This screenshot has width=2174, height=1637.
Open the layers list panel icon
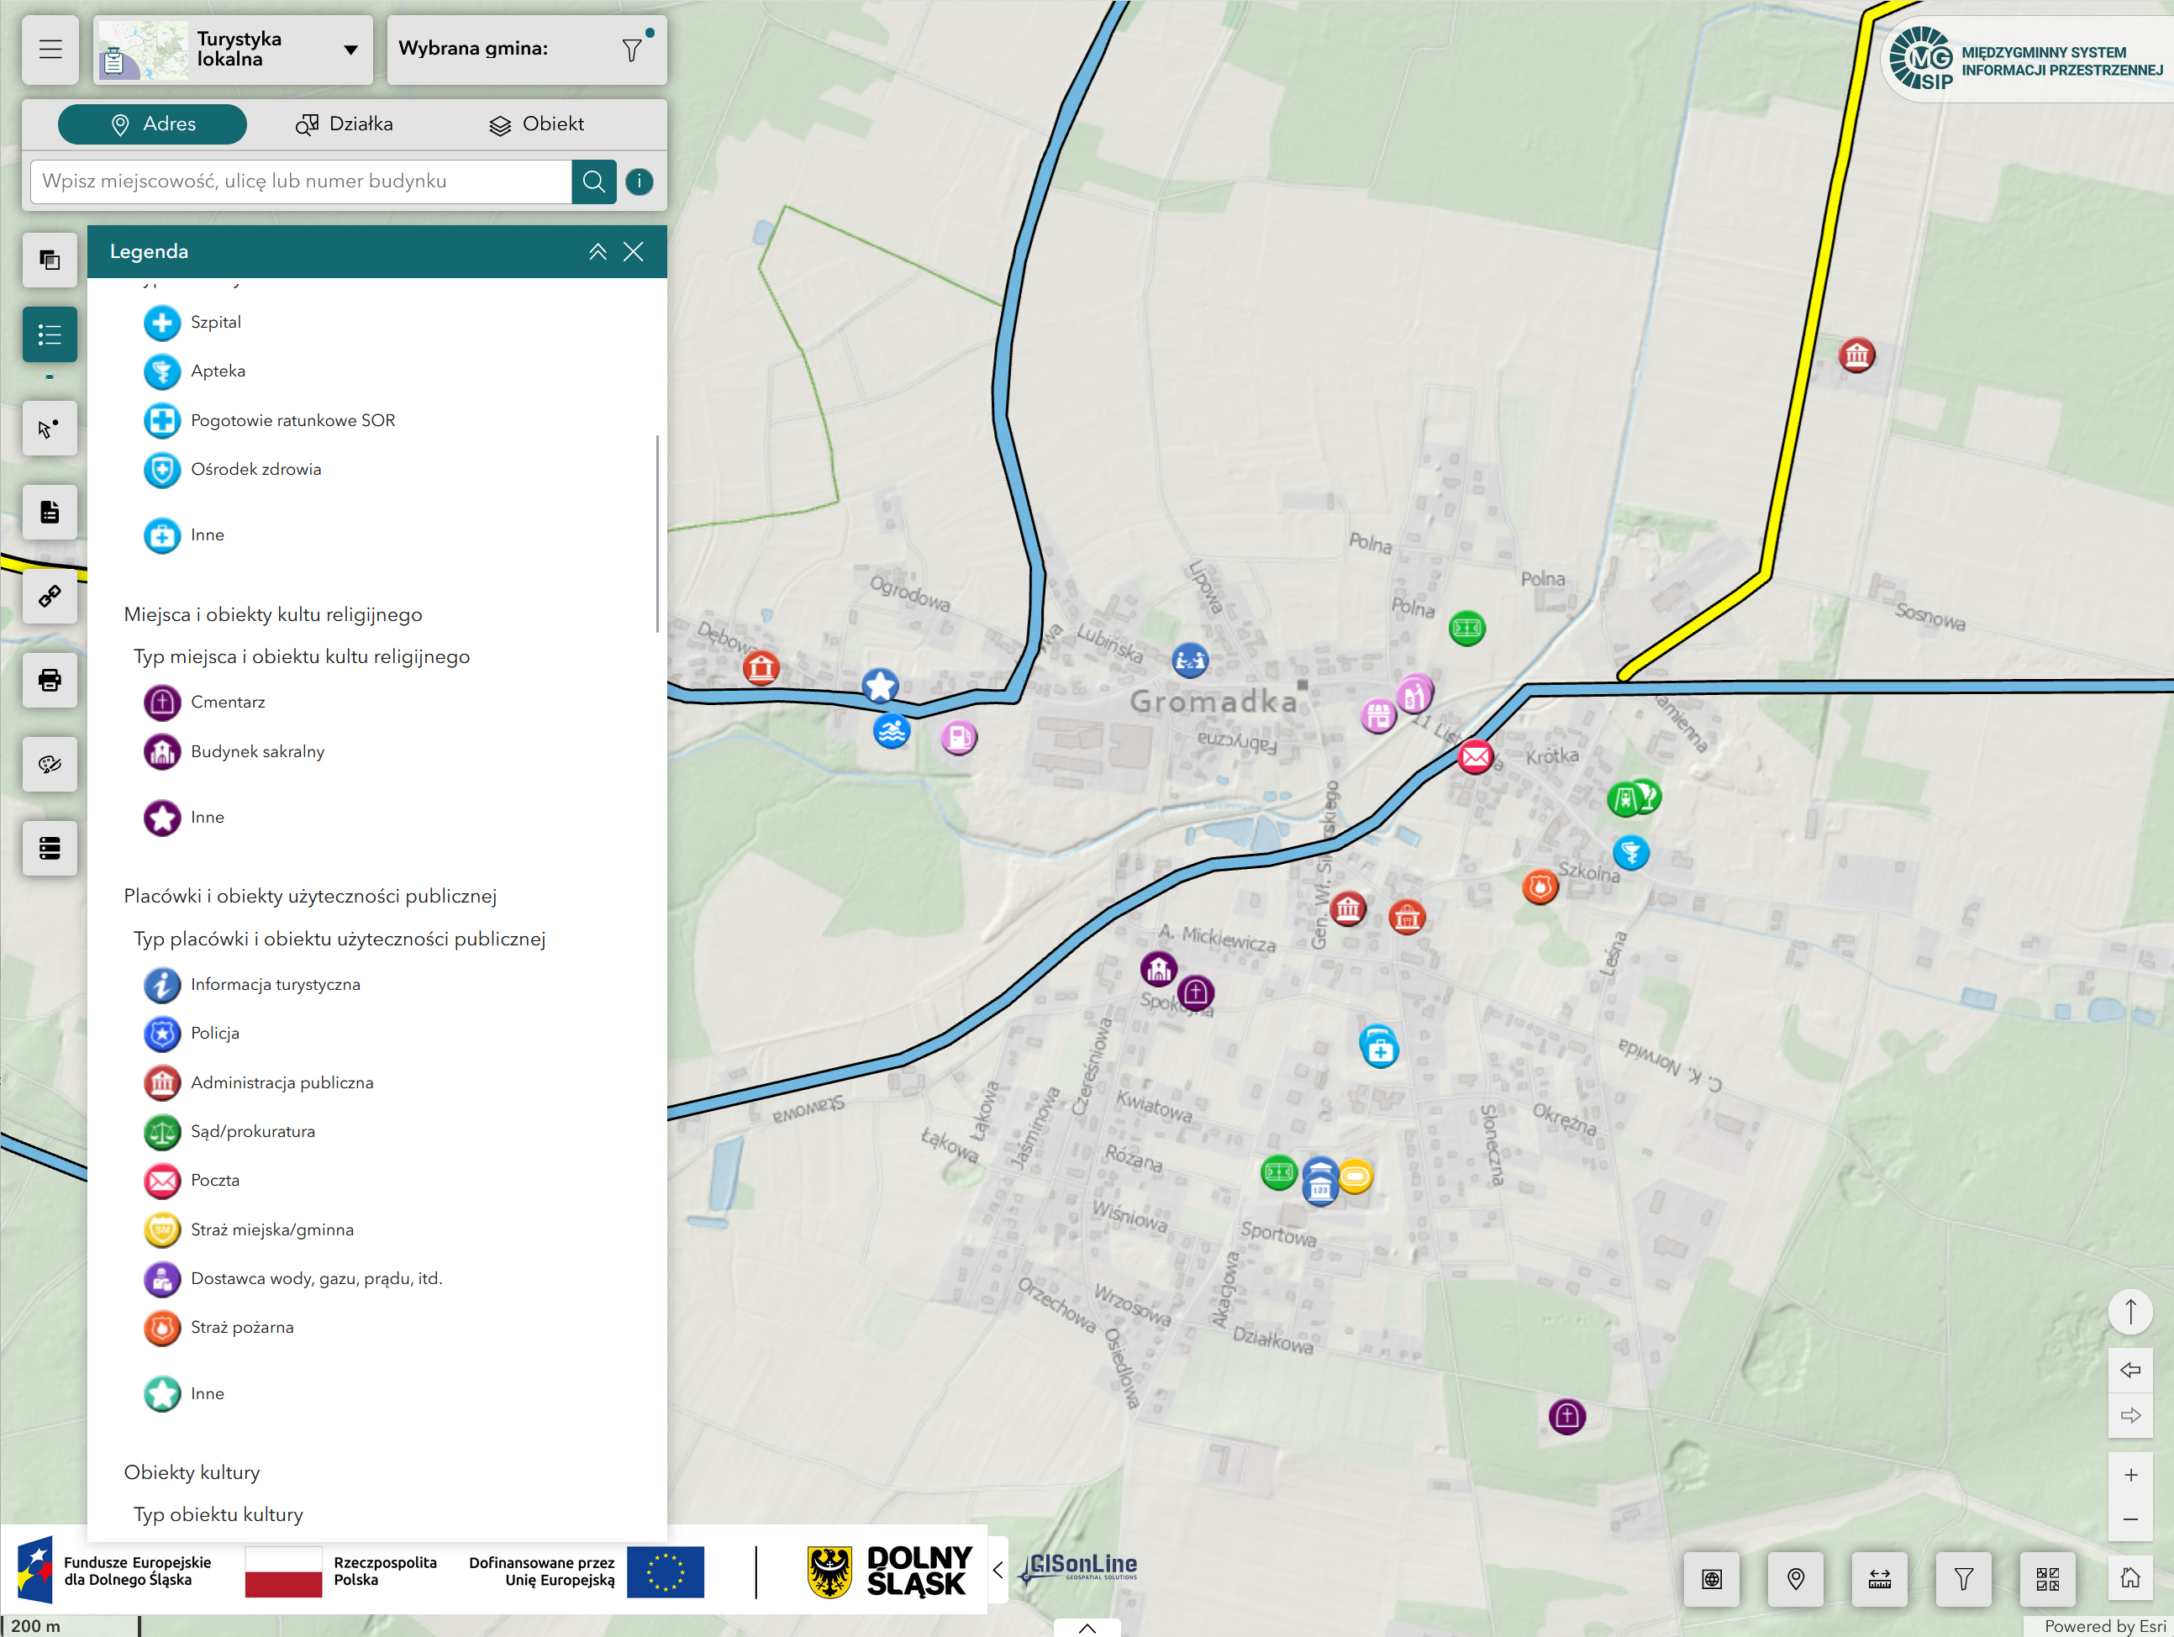pyautogui.click(x=50, y=260)
